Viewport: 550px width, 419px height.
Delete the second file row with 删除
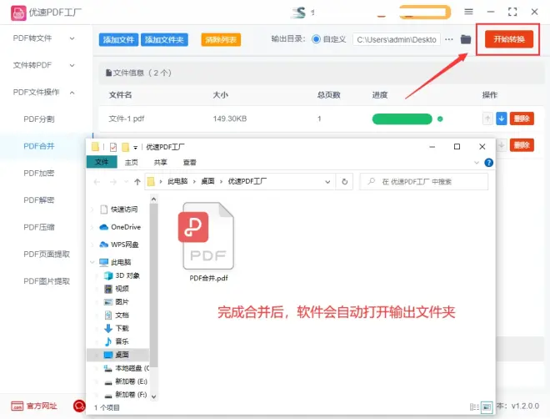522,145
